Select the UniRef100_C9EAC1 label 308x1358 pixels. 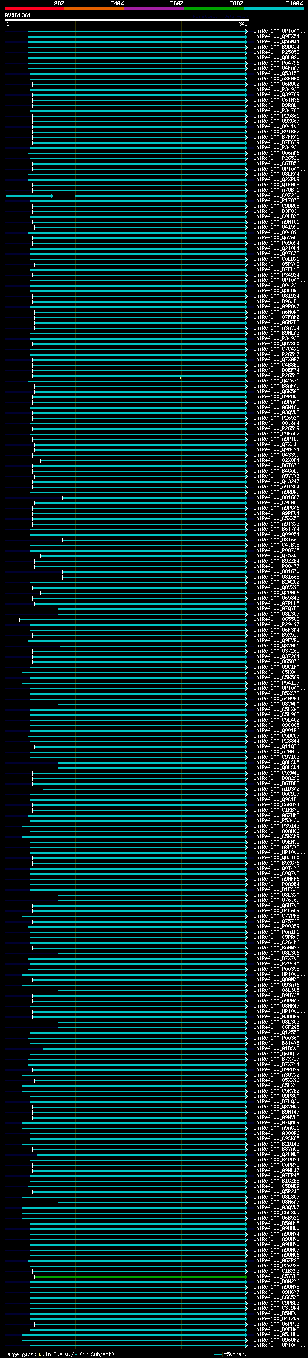(276, 502)
